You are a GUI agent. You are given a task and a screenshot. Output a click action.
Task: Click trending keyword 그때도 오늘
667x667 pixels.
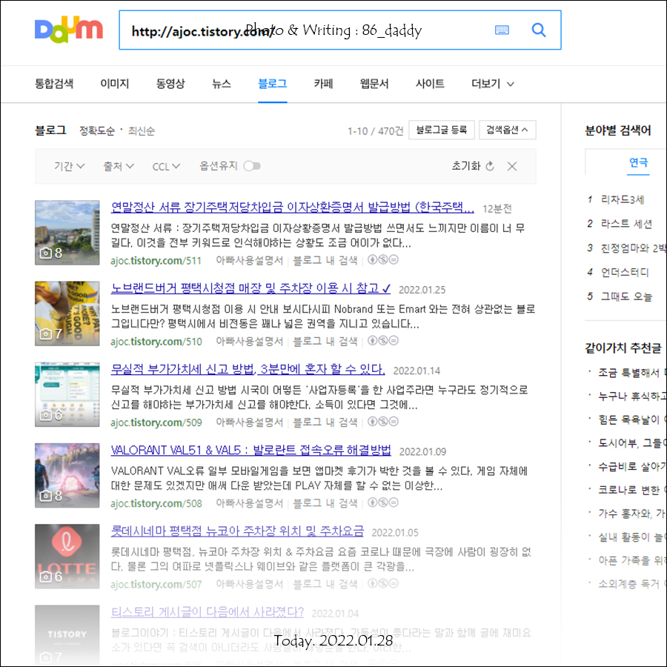[626, 296]
